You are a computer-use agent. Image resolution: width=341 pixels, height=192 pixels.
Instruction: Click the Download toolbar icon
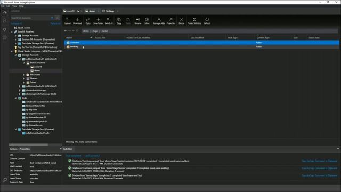point(77,21)
